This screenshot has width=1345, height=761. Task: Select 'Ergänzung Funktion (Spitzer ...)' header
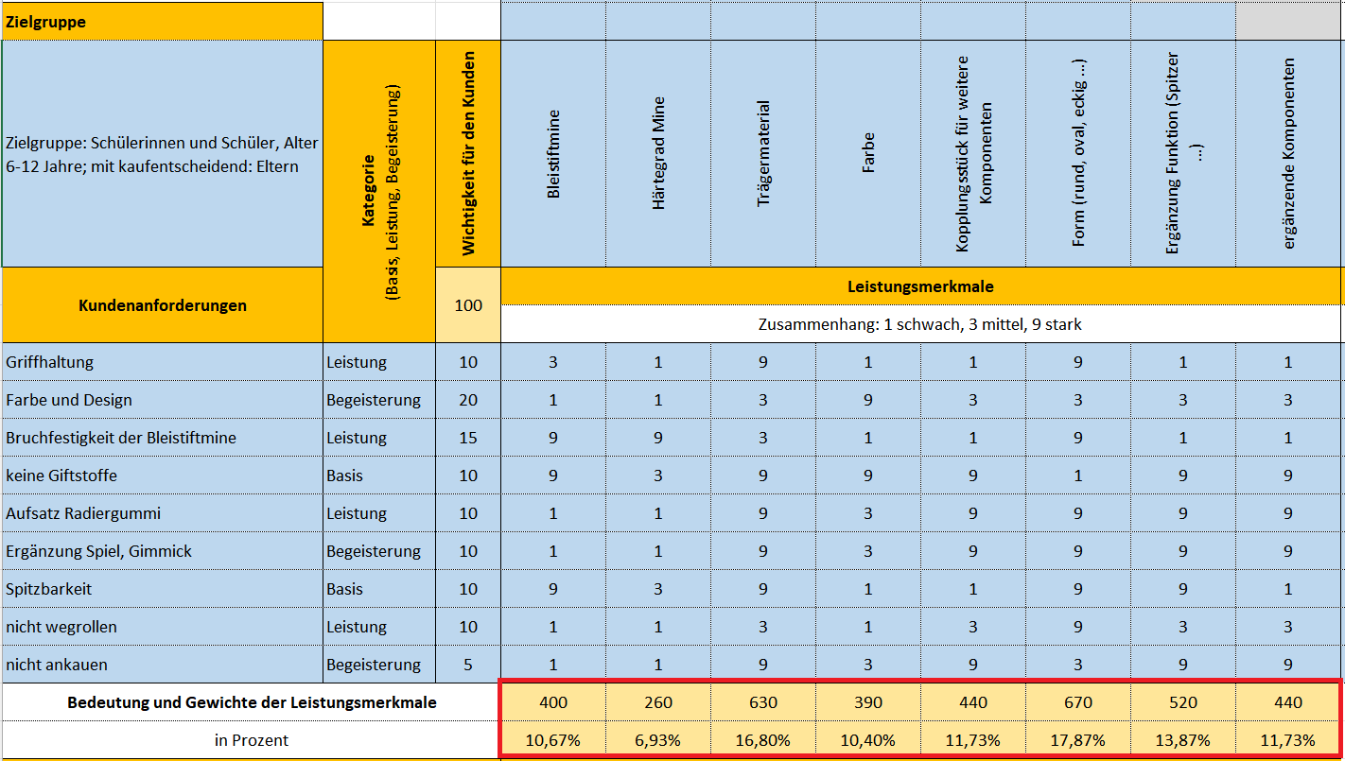click(1183, 154)
